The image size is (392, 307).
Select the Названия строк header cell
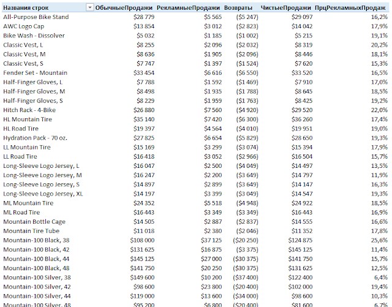(26, 8)
